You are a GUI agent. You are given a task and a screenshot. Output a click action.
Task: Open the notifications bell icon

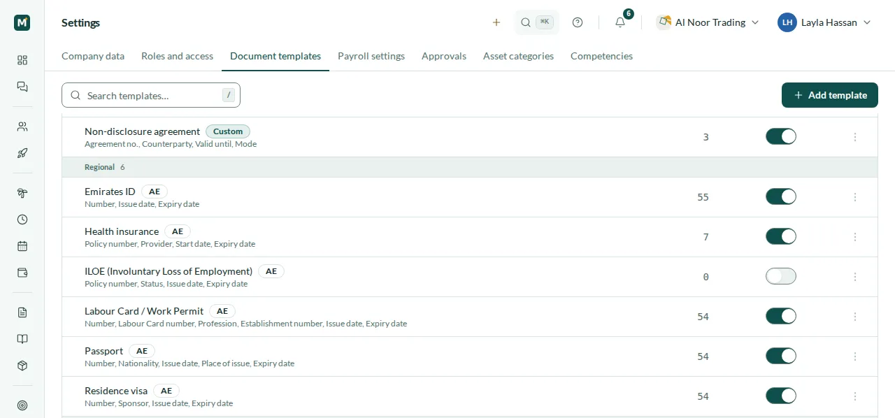(620, 22)
